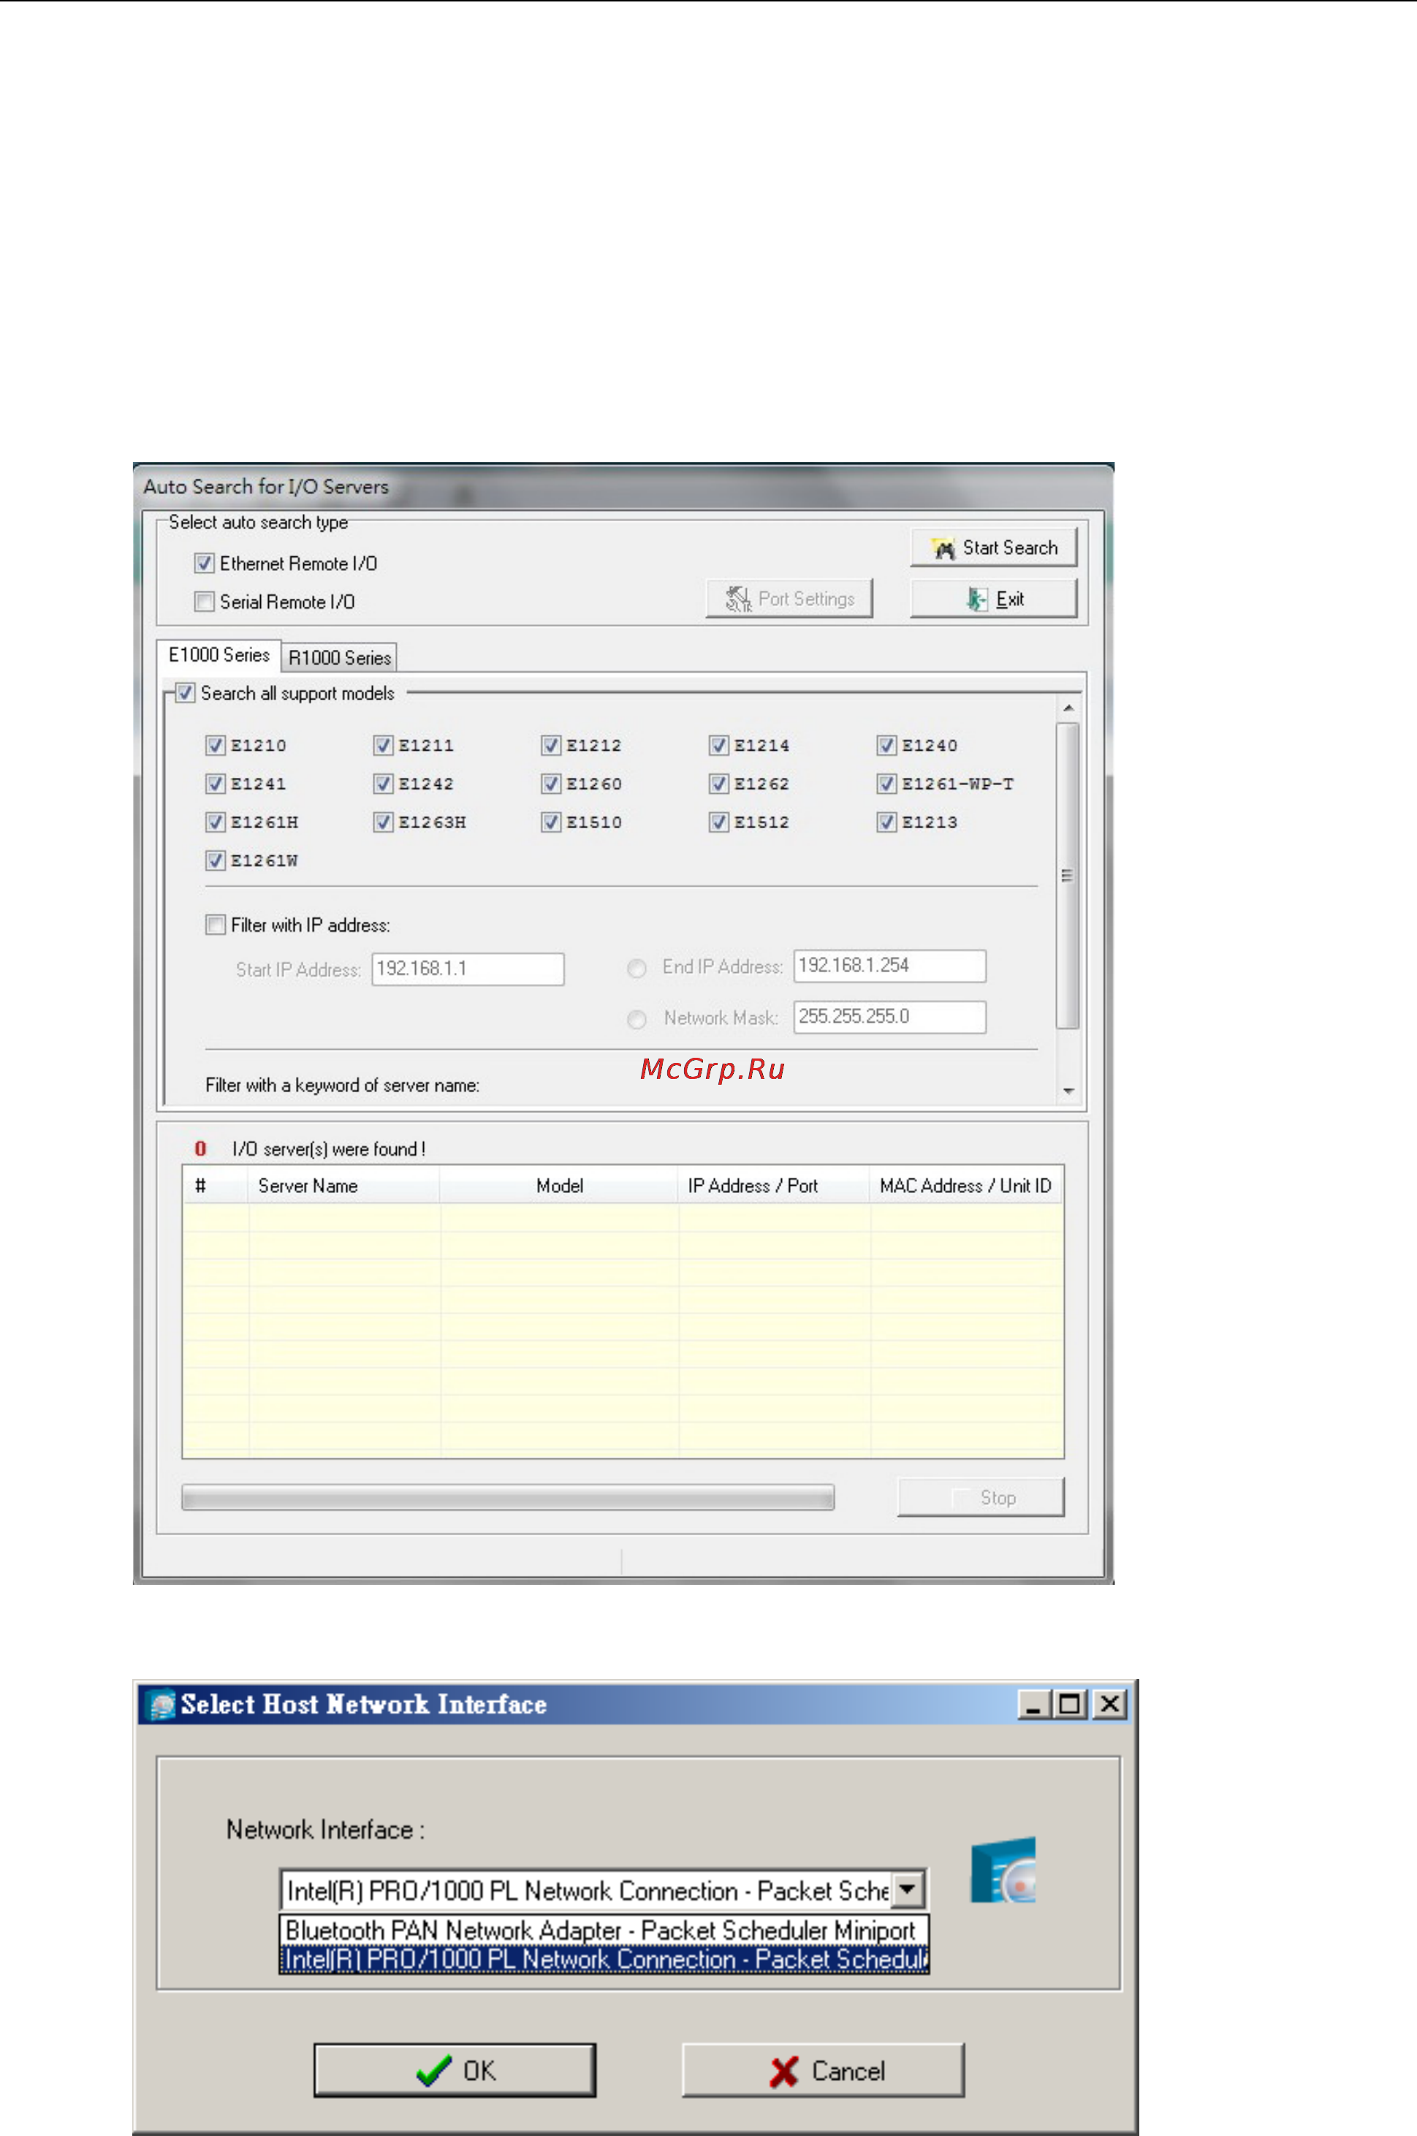Screen dimensions: 1417x2136
Task: Select the End IP Address radio button
Action: tap(637, 968)
